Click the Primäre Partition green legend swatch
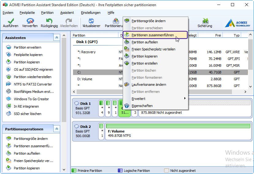Screen dimensions: 254x174 (x=74, y=170)
